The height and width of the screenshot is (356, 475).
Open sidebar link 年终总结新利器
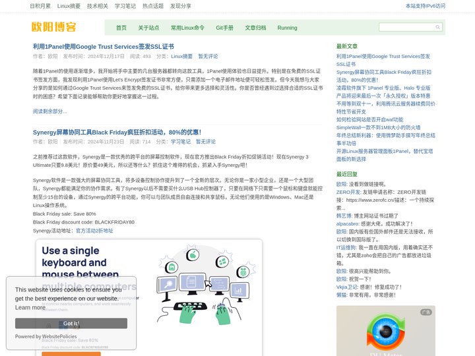point(386,139)
